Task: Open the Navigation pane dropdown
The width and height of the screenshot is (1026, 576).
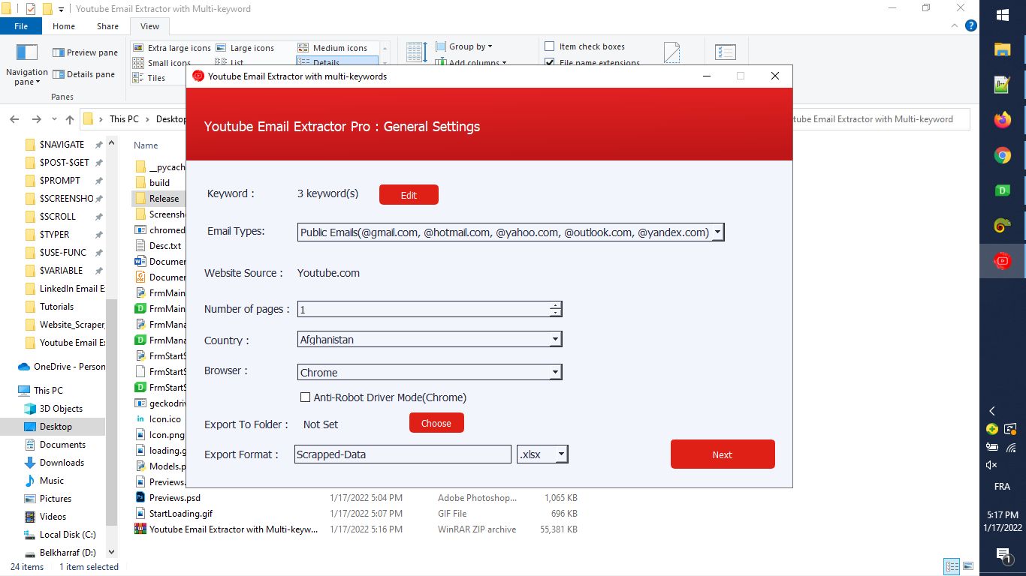Action: tap(27, 64)
